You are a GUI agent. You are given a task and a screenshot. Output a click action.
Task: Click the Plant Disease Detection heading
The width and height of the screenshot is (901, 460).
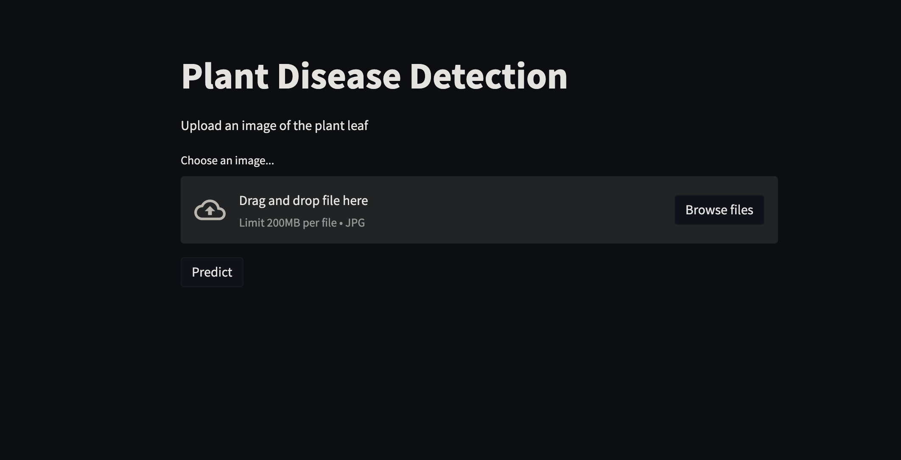click(x=374, y=76)
